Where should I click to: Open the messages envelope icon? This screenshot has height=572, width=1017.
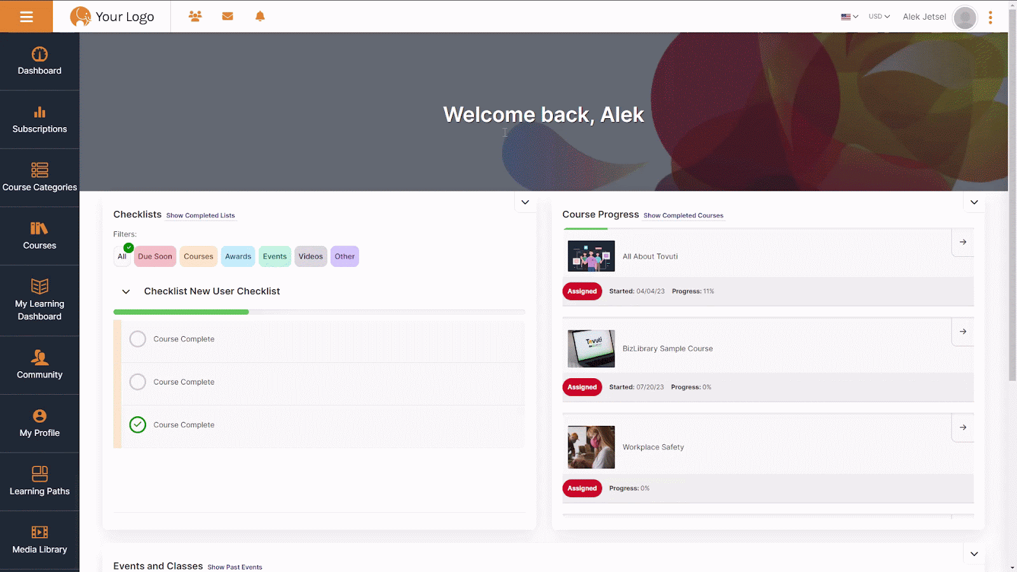pos(228,16)
